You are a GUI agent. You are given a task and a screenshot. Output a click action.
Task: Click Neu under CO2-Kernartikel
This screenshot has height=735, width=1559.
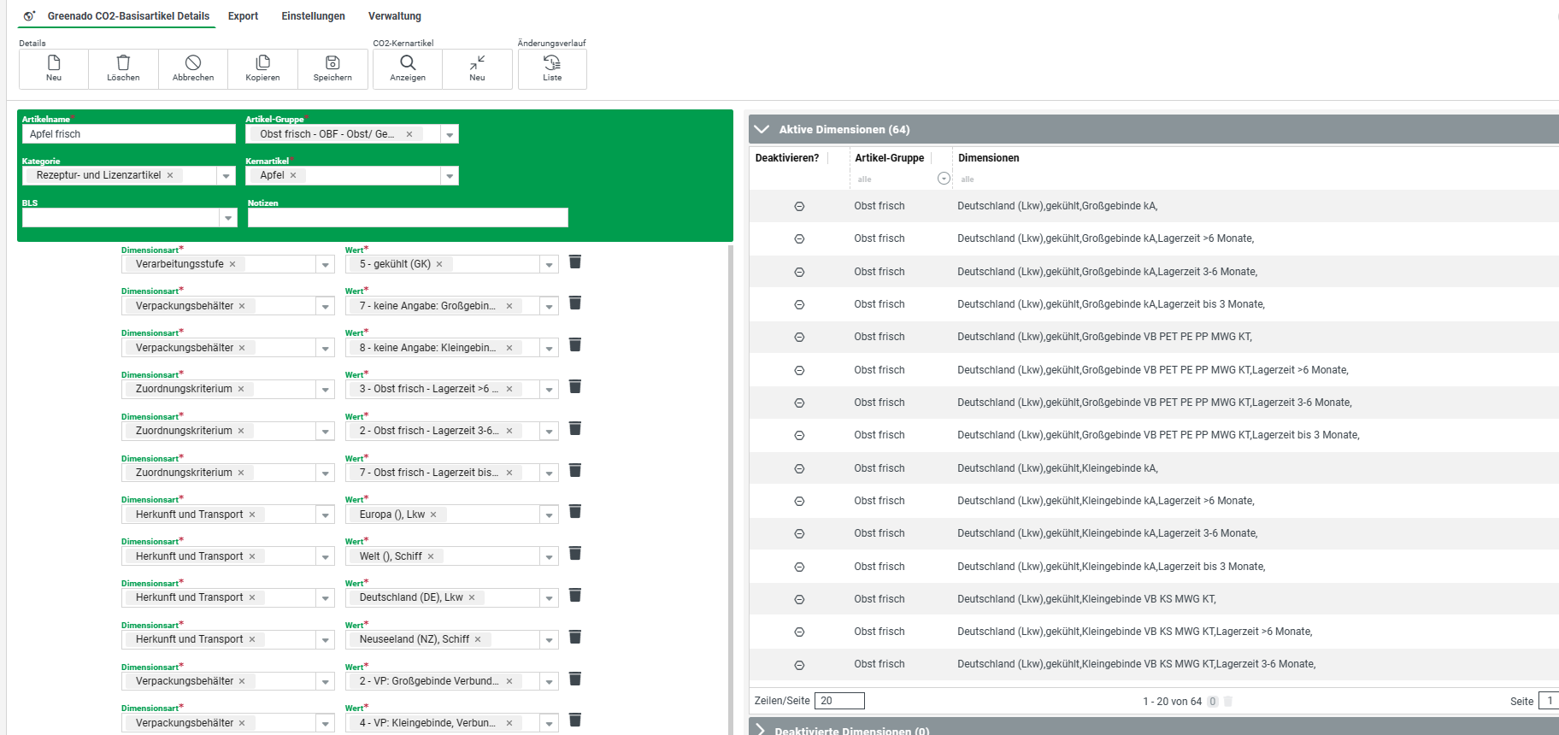(477, 68)
